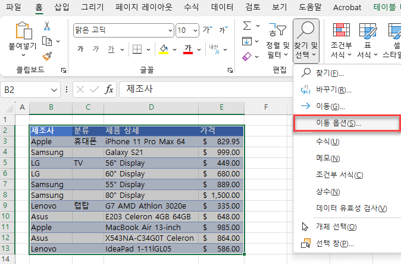Click the phonetic guide 내천 icon
Screen dimensions: 401x264
pos(214,49)
